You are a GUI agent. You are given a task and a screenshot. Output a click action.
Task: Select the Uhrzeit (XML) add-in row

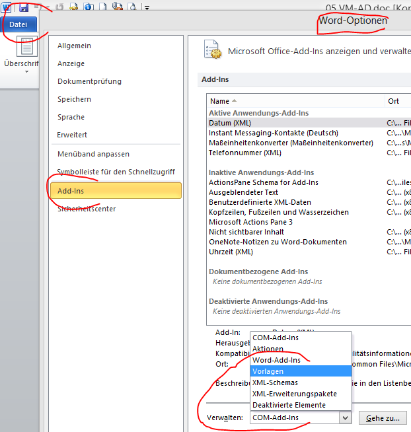309,252
